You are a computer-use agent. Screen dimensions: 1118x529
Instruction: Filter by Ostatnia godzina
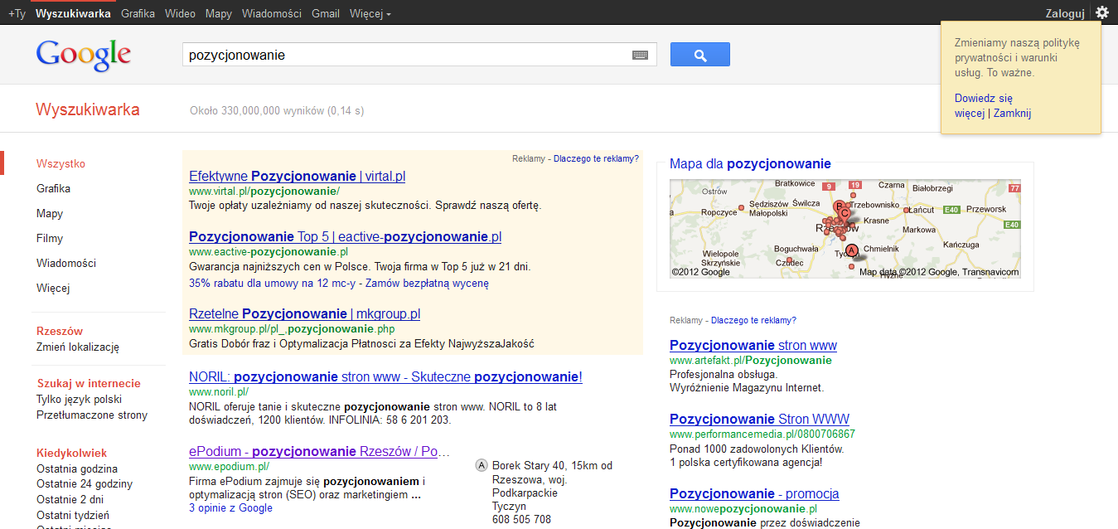(77, 468)
